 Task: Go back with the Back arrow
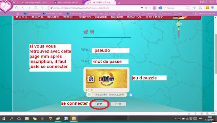coord(23,8)
